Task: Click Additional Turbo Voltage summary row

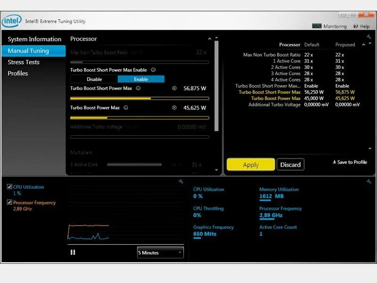Action: [x=304, y=105]
